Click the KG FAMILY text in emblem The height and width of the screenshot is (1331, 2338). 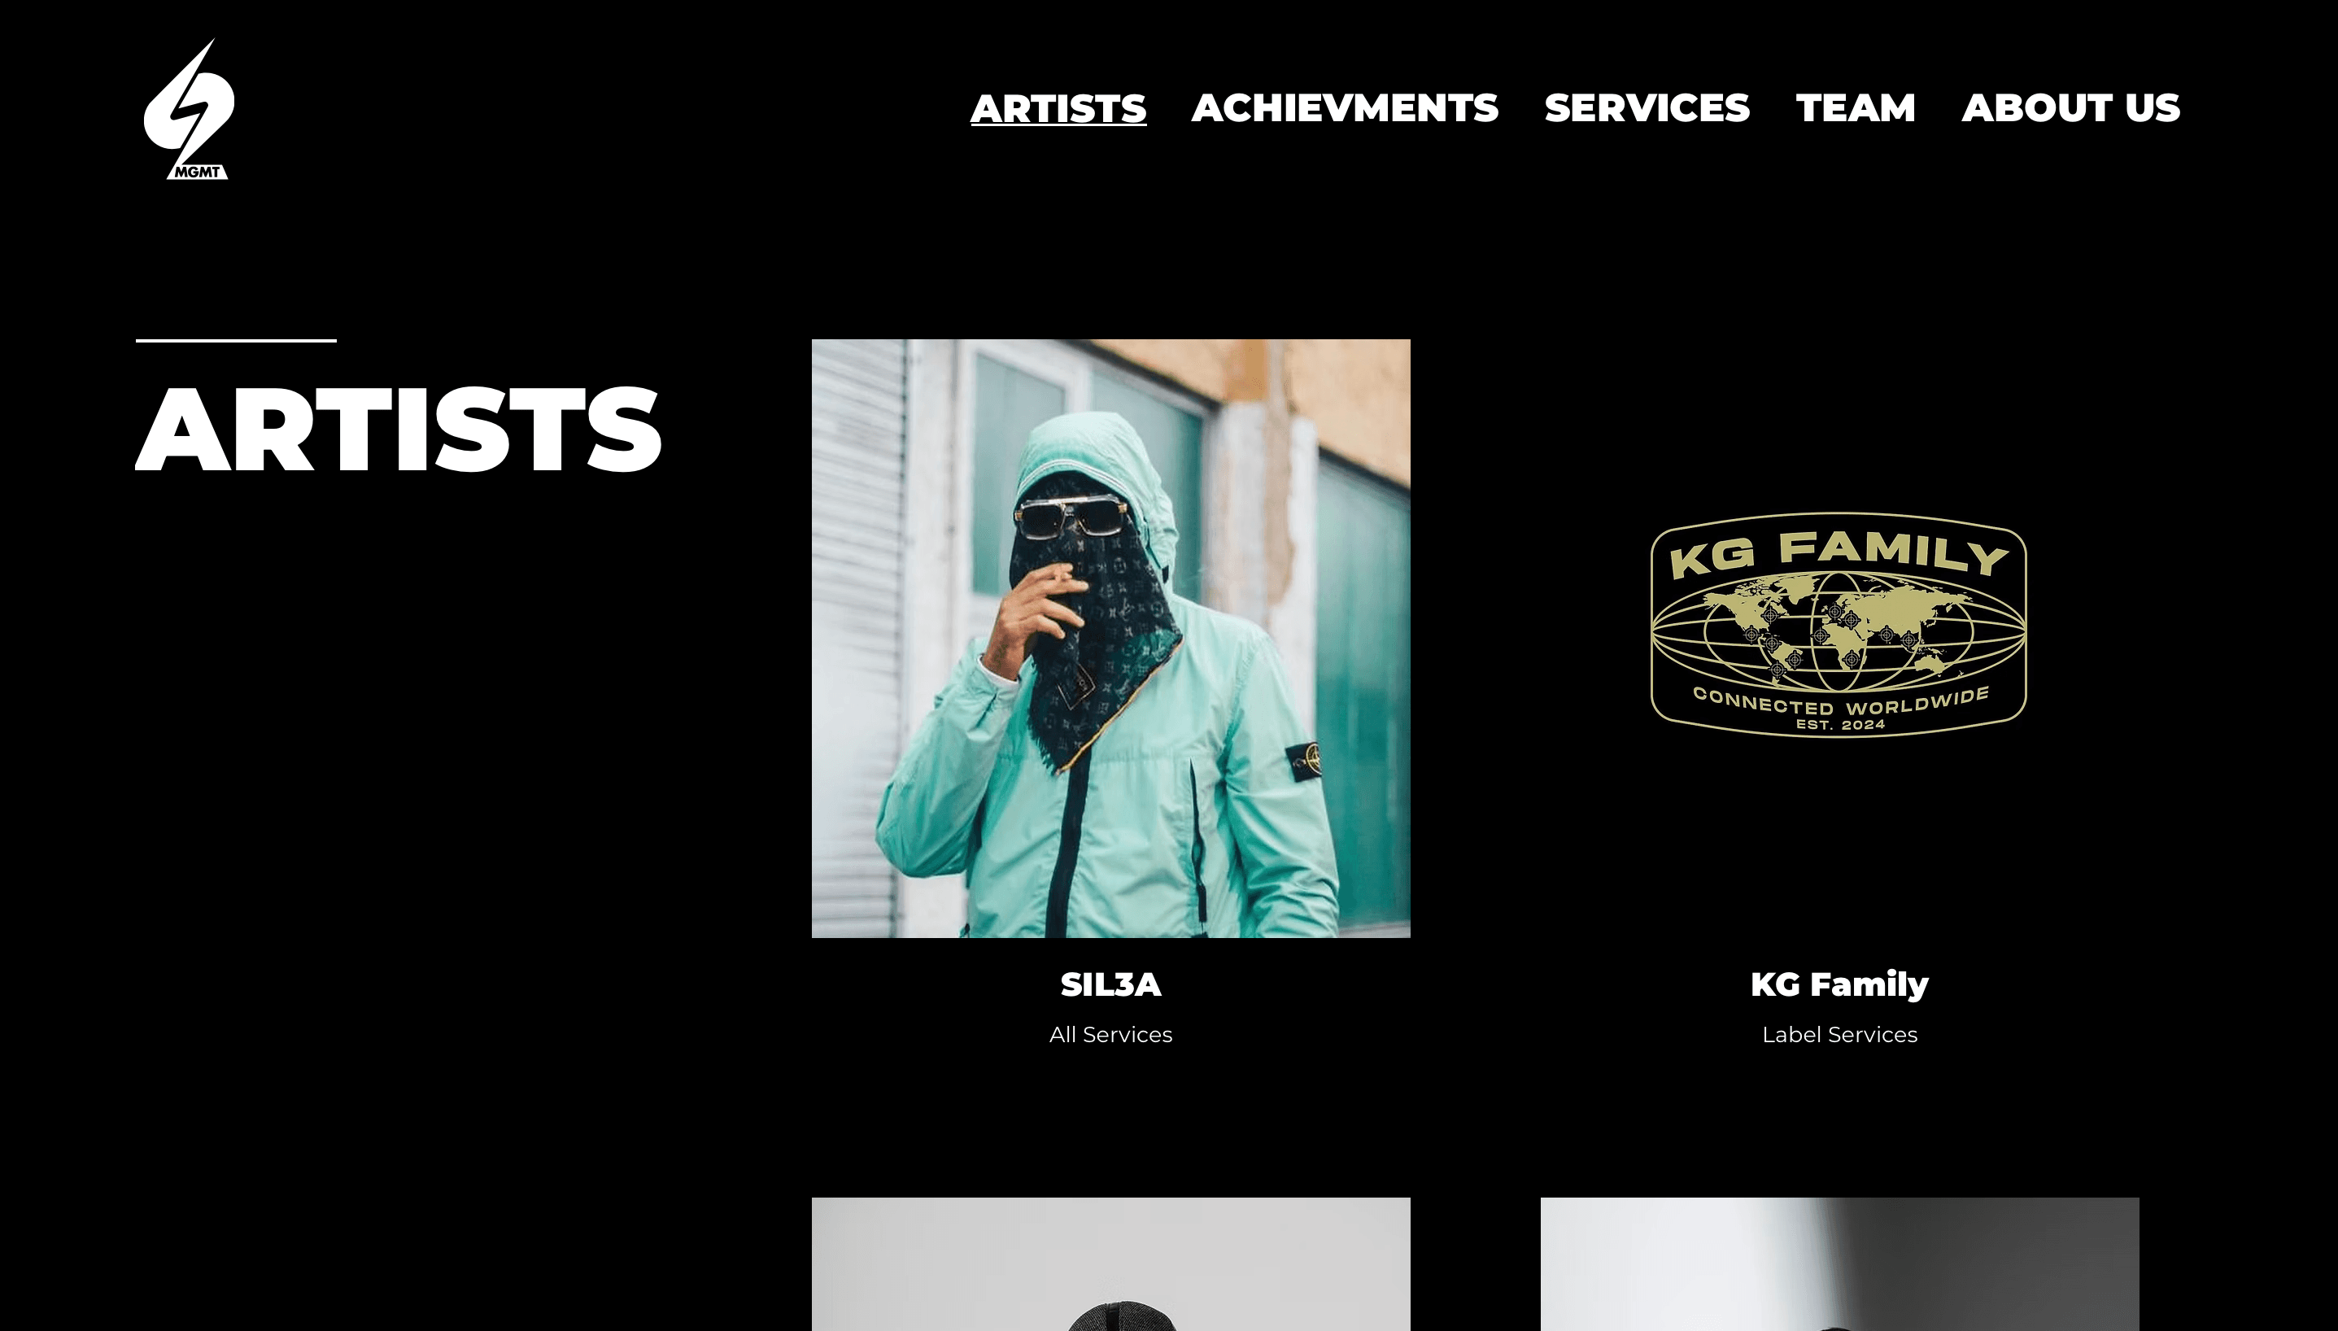1839,552
